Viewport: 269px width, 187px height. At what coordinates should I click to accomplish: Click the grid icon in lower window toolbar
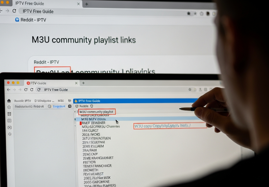(x=206, y=89)
